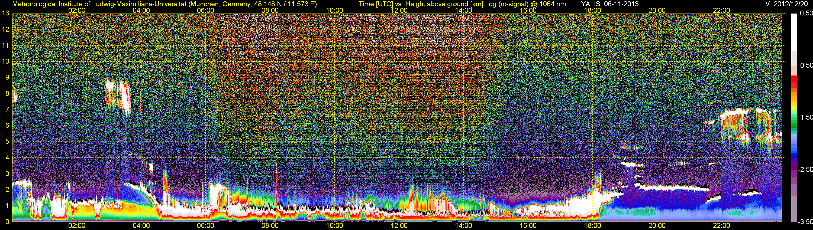Click the 4 km height axis label

pyautogui.click(x=8, y=157)
